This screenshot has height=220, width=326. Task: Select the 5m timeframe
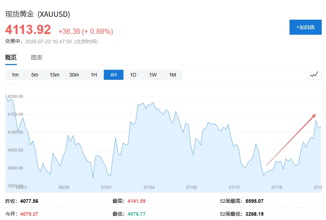coord(35,75)
